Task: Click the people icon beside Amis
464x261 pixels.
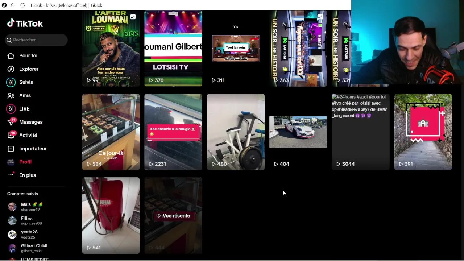Action: click(11, 95)
